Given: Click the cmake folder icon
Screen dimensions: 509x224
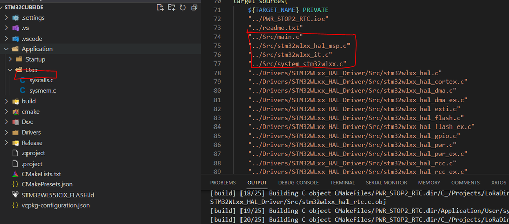Looking at the screenshot, I should pyautogui.click(x=15, y=112).
